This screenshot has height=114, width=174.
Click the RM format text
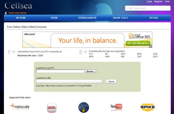(x=123, y=57)
